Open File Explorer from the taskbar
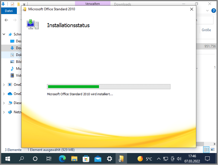This screenshot has width=218, height=165. 74,158
